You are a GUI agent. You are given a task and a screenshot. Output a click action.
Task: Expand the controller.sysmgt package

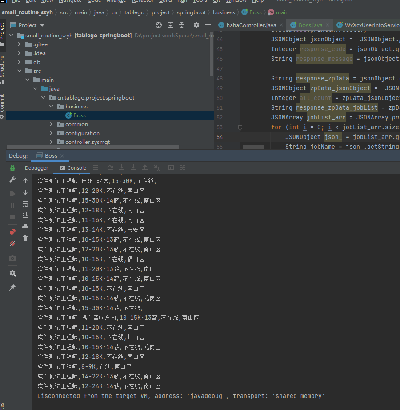(x=51, y=142)
